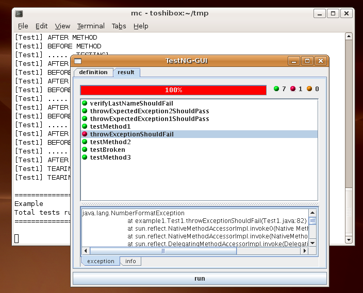Select the throwExceptionShouldFail row

200,134
